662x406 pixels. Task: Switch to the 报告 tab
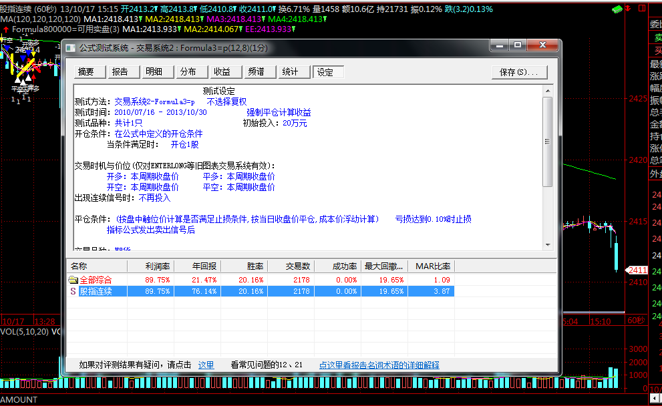(120, 72)
